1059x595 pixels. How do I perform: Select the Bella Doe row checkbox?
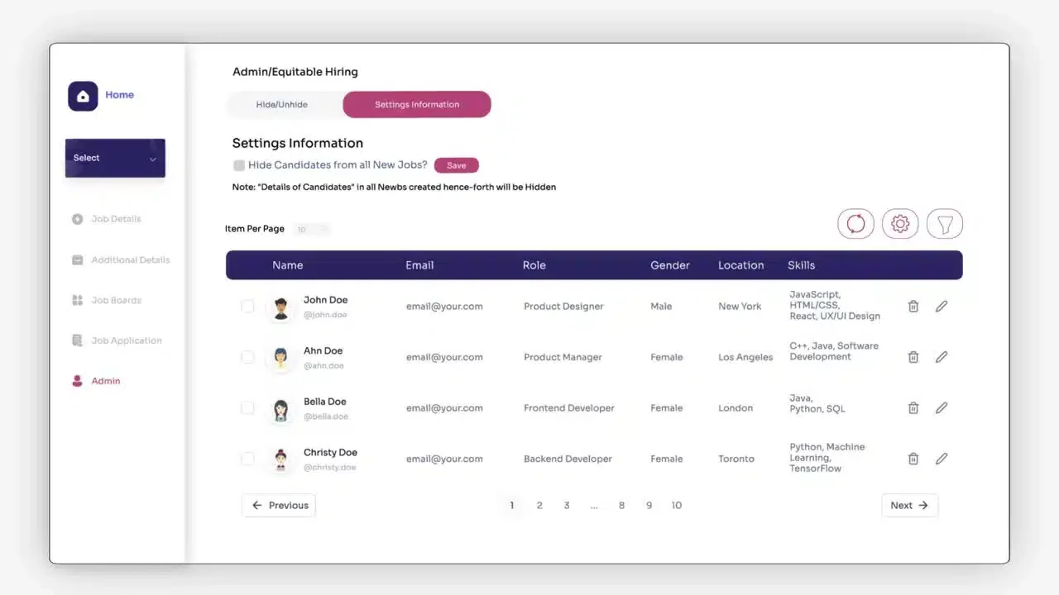[247, 408]
